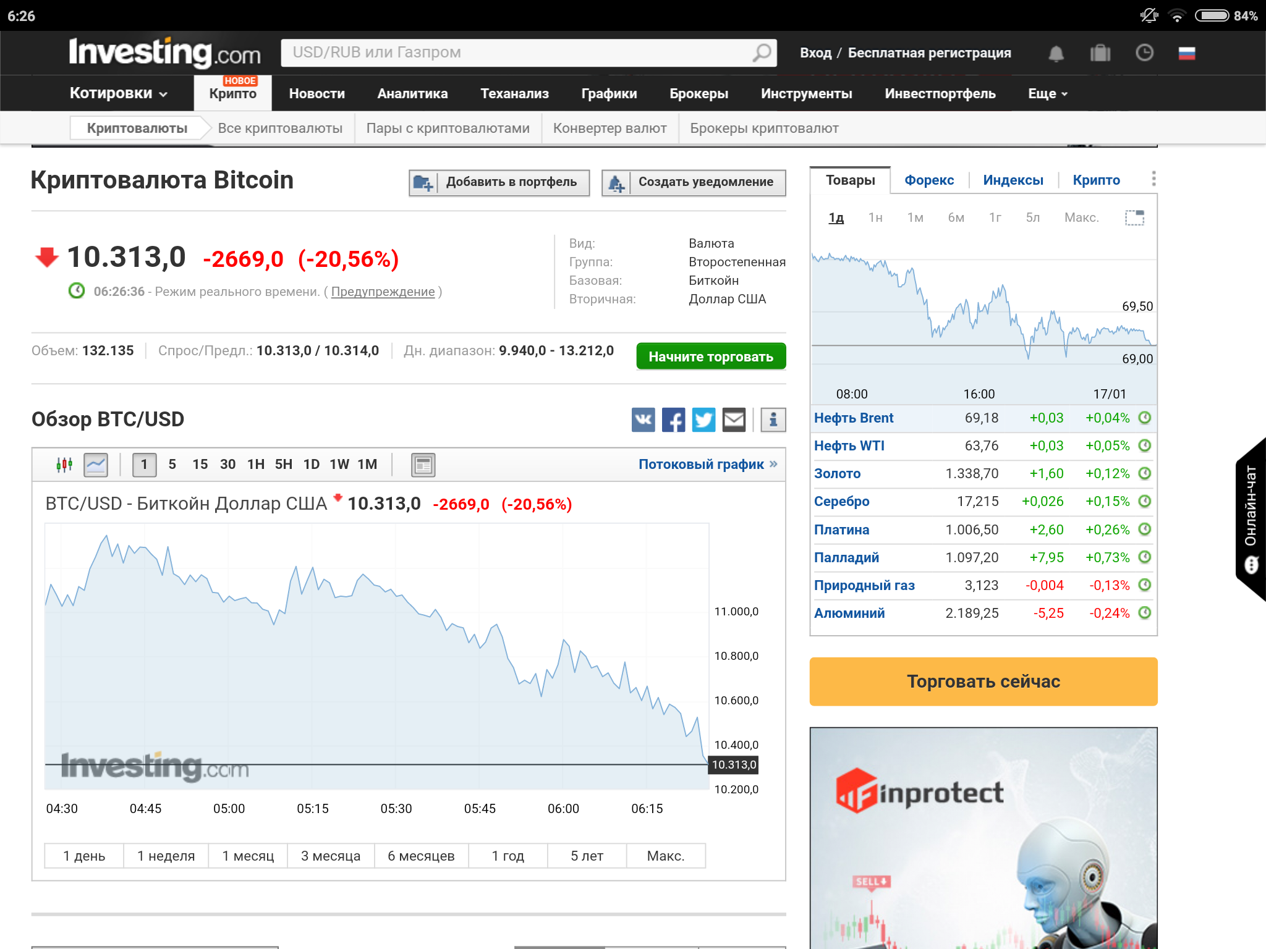This screenshot has width=1266, height=949.
Task: Click the chart info icon
Action: click(773, 420)
